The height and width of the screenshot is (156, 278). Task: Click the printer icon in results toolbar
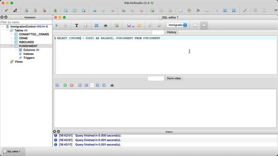tap(112, 85)
